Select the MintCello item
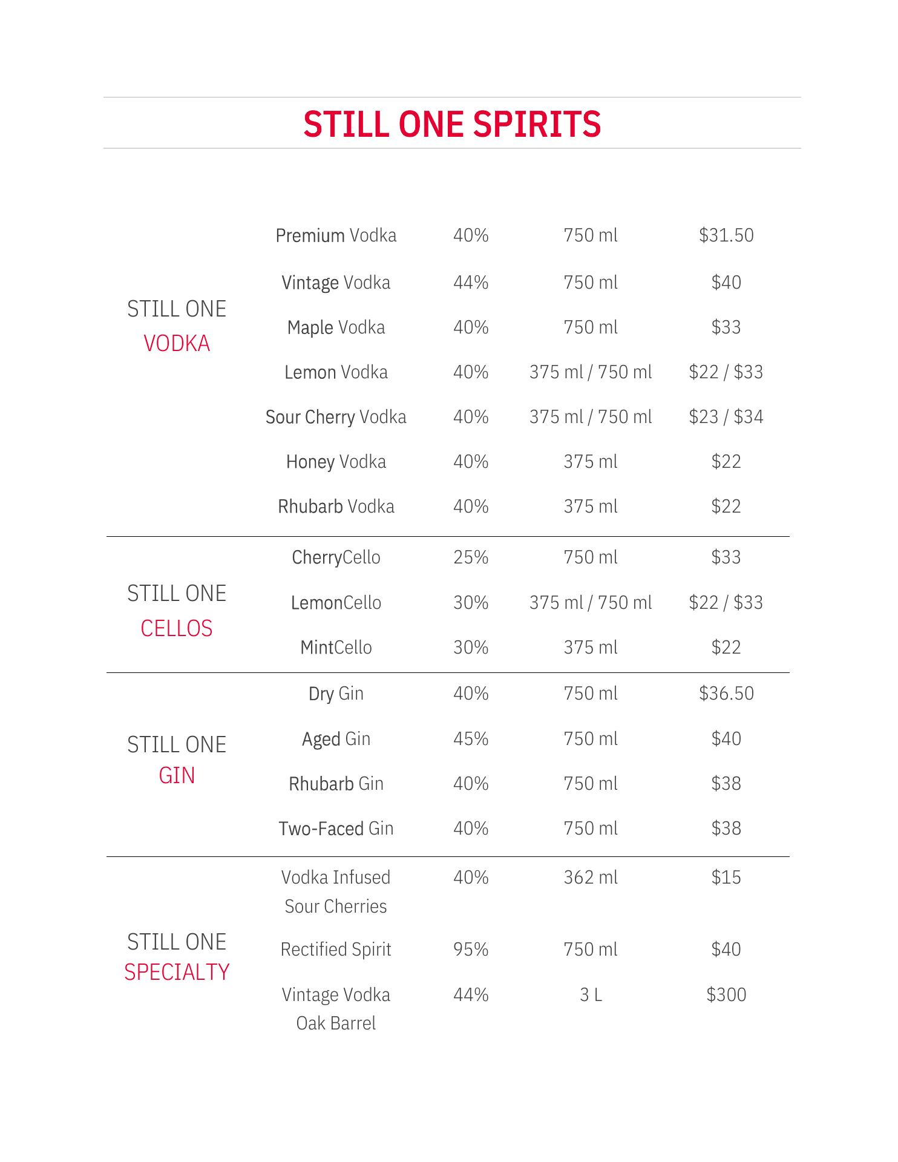Viewport: 898px width, 1162px height. pos(336,648)
